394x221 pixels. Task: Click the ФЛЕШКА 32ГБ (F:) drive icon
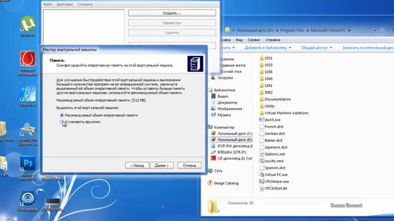click(x=214, y=152)
